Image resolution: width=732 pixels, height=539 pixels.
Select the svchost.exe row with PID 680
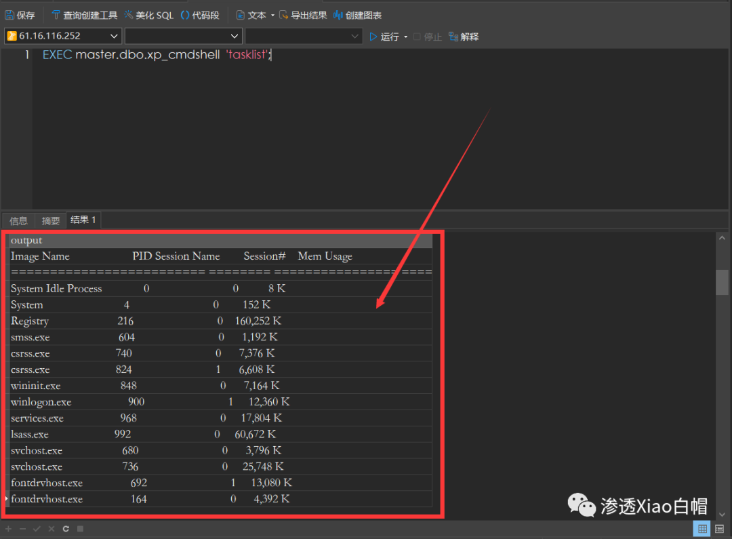click(221, 450)
